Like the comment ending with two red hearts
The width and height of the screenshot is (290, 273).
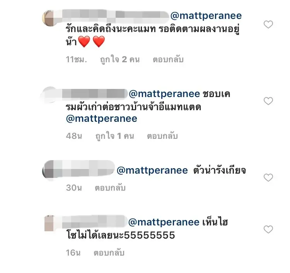coord(268,24)
